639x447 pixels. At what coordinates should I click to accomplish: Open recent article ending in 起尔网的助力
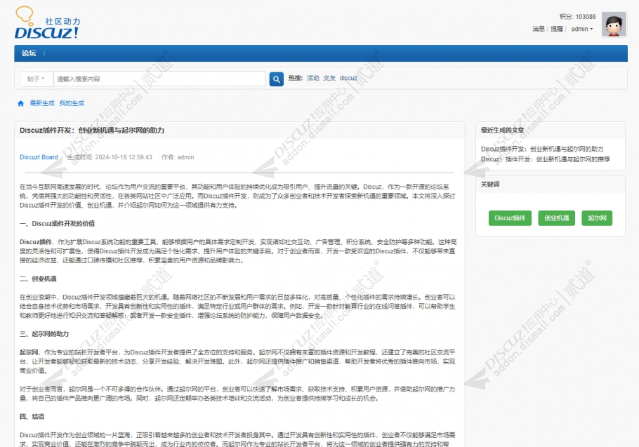coord(542,149)
